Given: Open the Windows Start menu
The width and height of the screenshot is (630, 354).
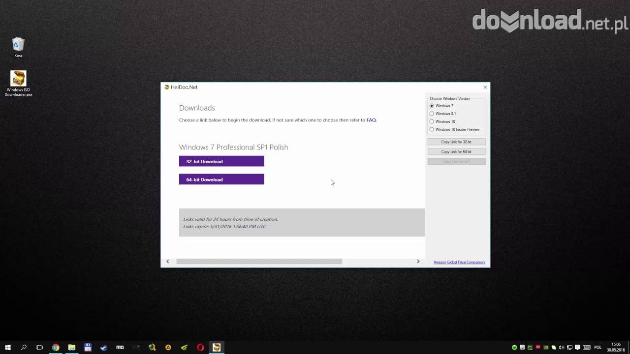Looking at the screenshot, I should tap(8, 348).
